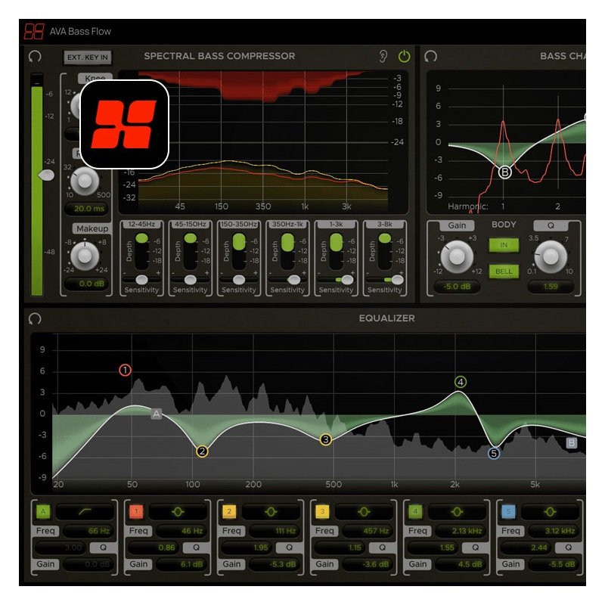Viewport: 605px width, 605px height.
Task: Click the Harrison logo beside AVA Bass Flow
Action: tap(34, 31)
